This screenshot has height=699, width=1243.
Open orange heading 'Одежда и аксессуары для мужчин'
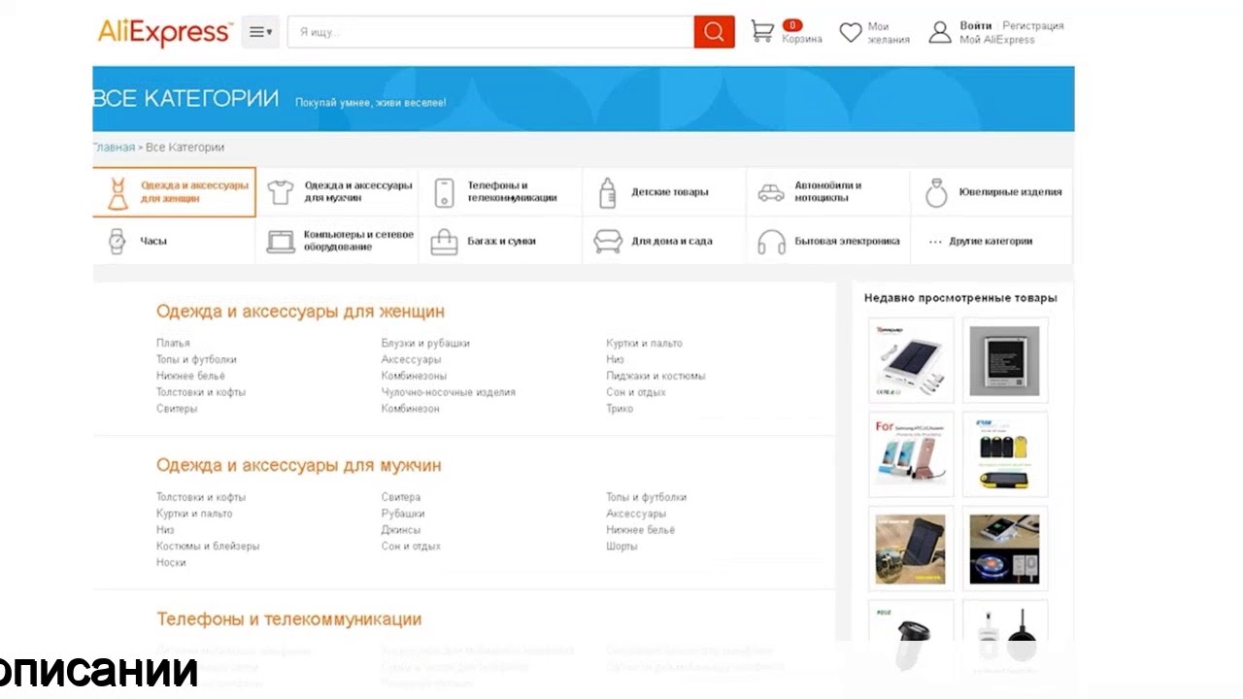298,465
